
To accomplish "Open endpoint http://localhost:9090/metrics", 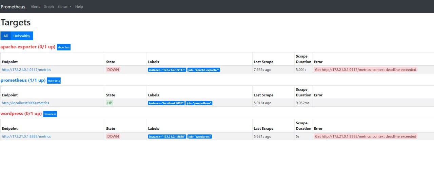I will [x=25, y=103].
